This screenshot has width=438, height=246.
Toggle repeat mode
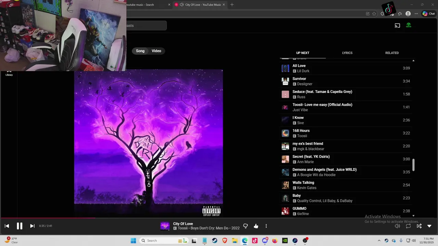point(408,226)
